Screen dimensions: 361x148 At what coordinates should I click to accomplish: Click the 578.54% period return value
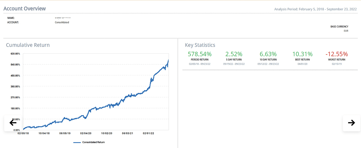pos(199,54)
